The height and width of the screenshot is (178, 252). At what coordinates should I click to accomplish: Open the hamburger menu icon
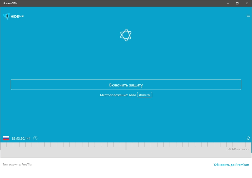pos(248,16)
